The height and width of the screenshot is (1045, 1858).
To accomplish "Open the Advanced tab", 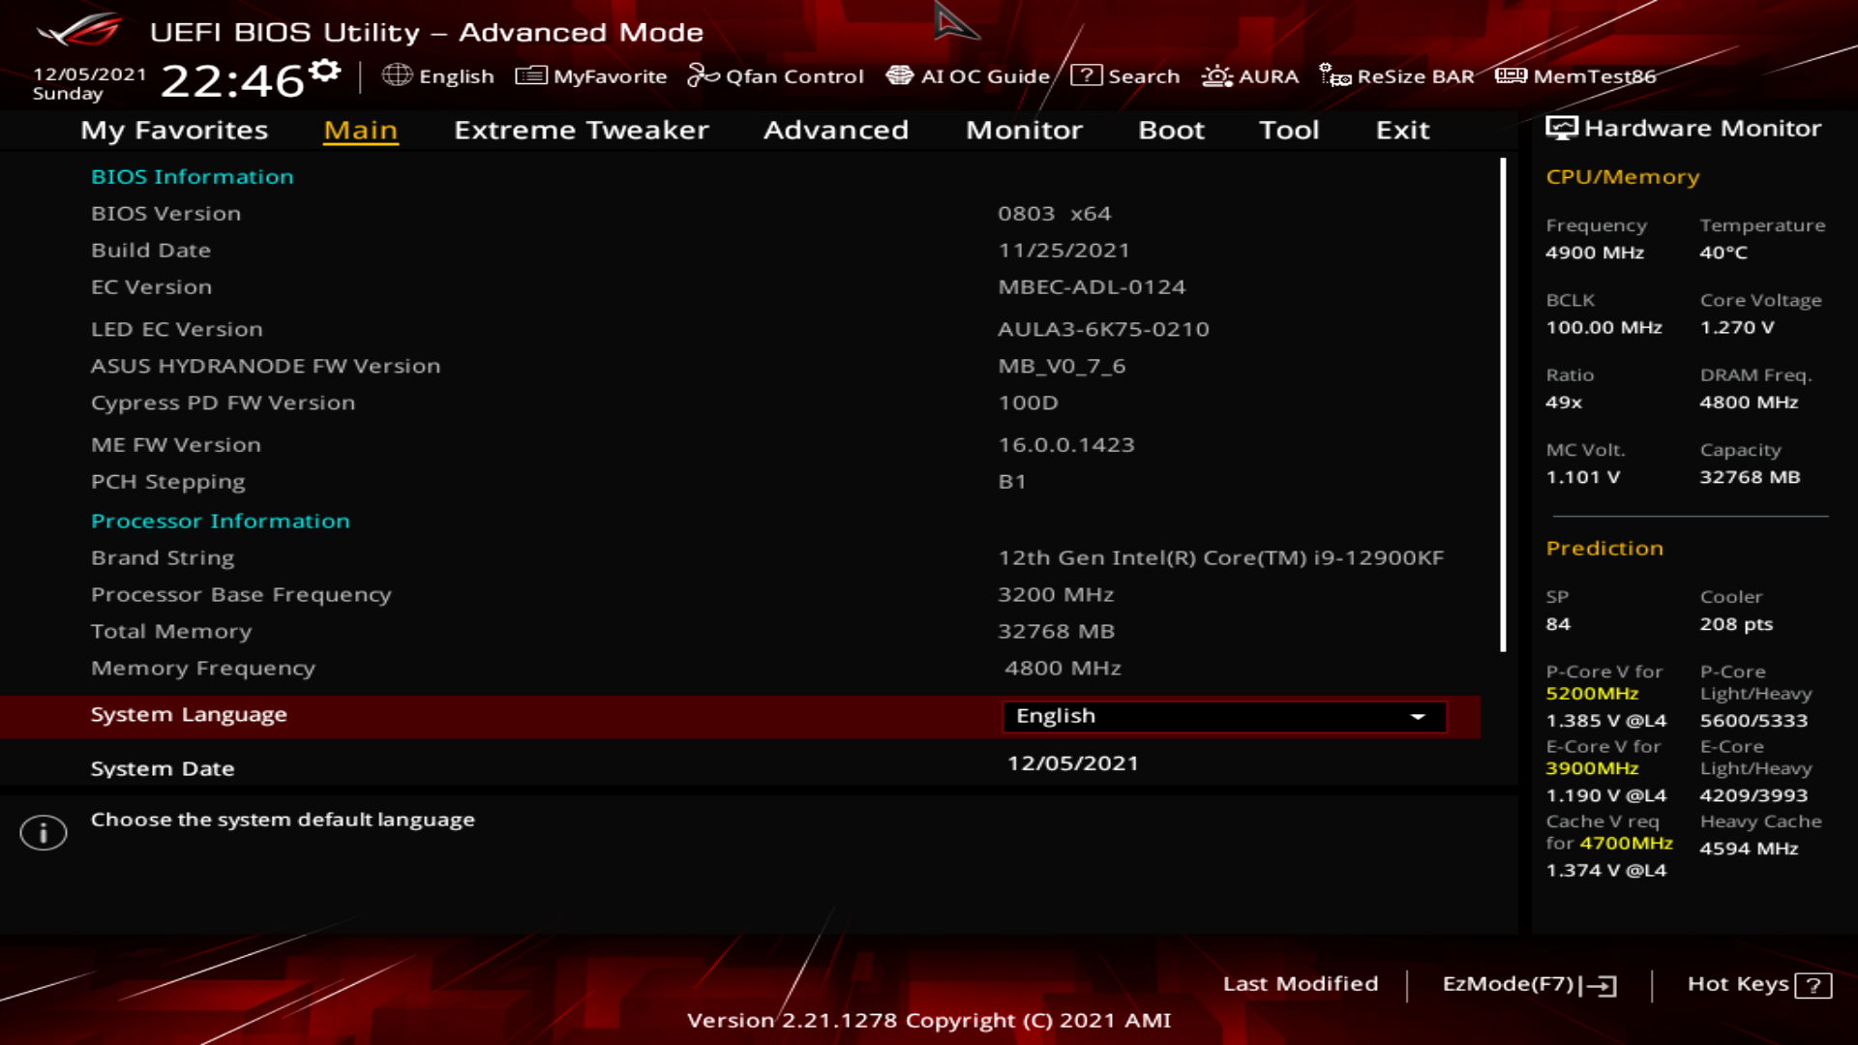I will coord(835,131).
